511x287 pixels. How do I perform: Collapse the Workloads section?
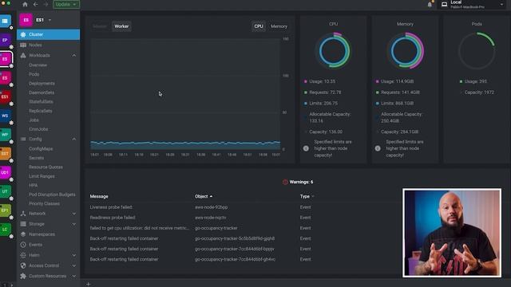tap(74, 56)
